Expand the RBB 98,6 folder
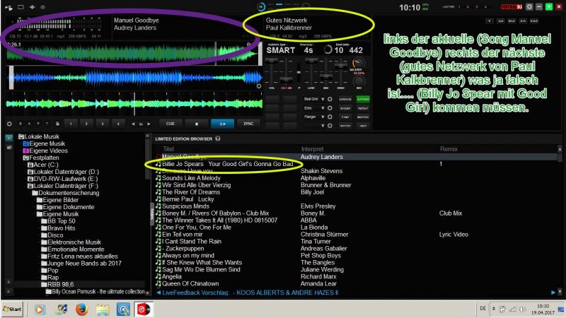This screenshot has width=566, height=318. click(x=57, y=285)
